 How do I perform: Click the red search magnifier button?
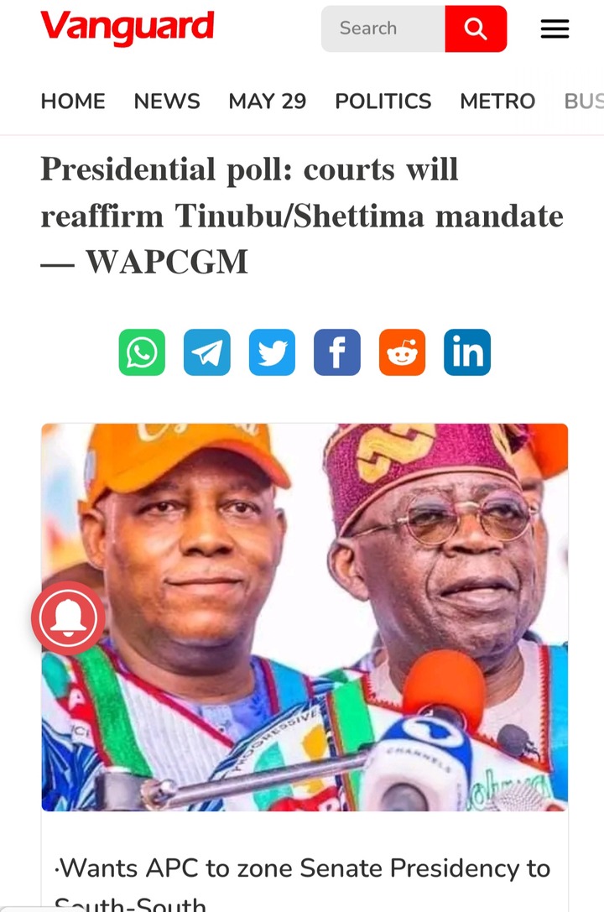[x=476, y=29]
